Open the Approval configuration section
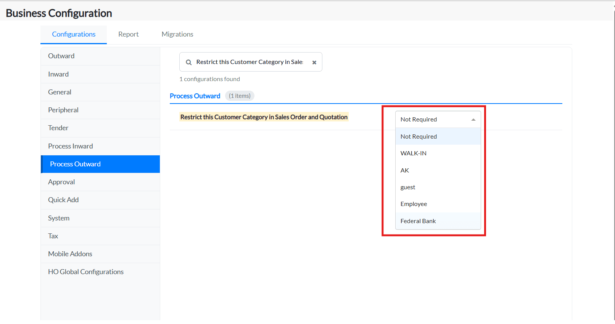This screenshot has width=615, height=324. coord(61,182)
